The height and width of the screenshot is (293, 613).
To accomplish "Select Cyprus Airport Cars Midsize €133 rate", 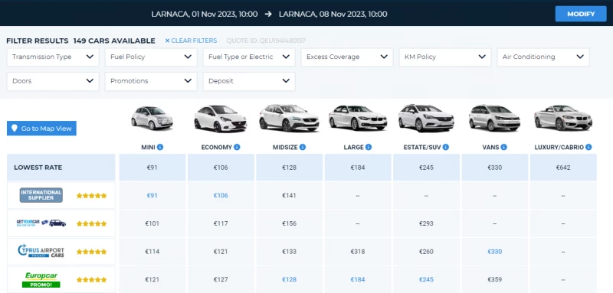I will pos(290,252).
